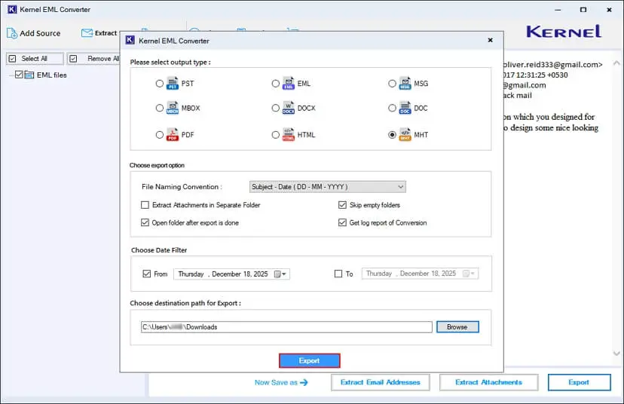The image size is (624, 404).
Task: Uncheck Get log report of Conversion
Action: (x=342, y=222)
